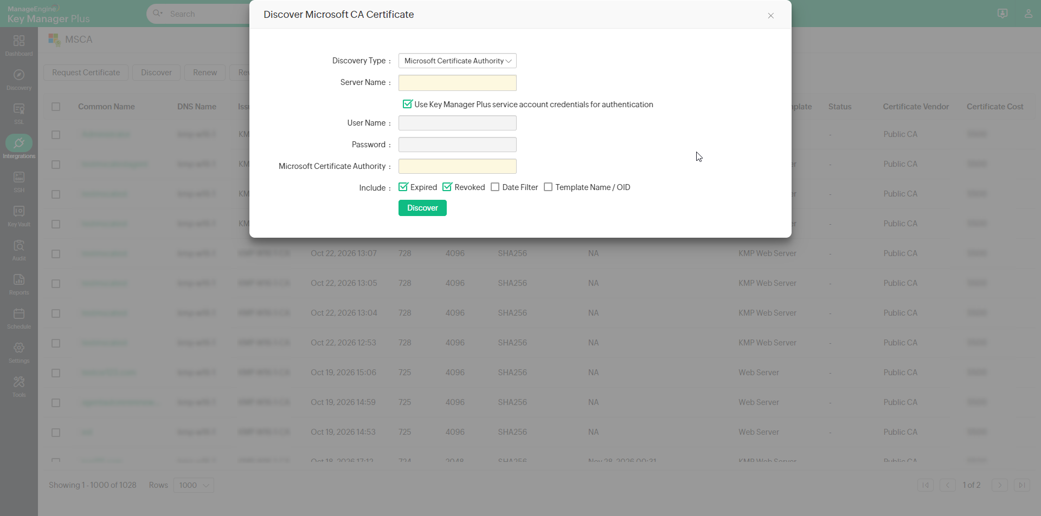Image resolution: width=1041 pixels, height=516 pixels.
Task: Open the SSL sidebar section
Action: [x=19, y=113]
